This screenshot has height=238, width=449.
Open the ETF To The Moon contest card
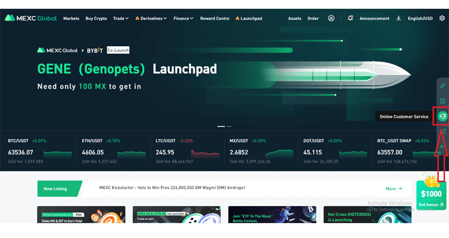pyautogui.click(x=272, y=214)
